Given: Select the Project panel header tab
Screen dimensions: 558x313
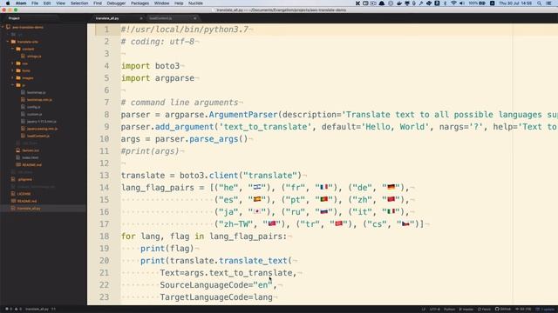Looking at the screenshot, I should (14, 18).
